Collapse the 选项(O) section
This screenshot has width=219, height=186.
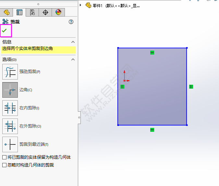(x=73, y=59)
